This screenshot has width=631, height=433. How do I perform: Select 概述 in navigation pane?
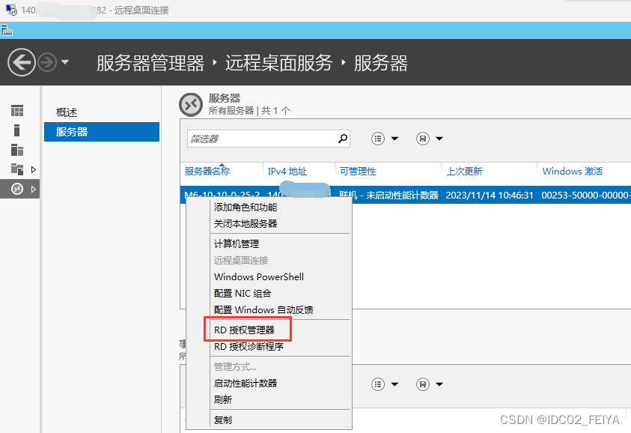(67, 112)
